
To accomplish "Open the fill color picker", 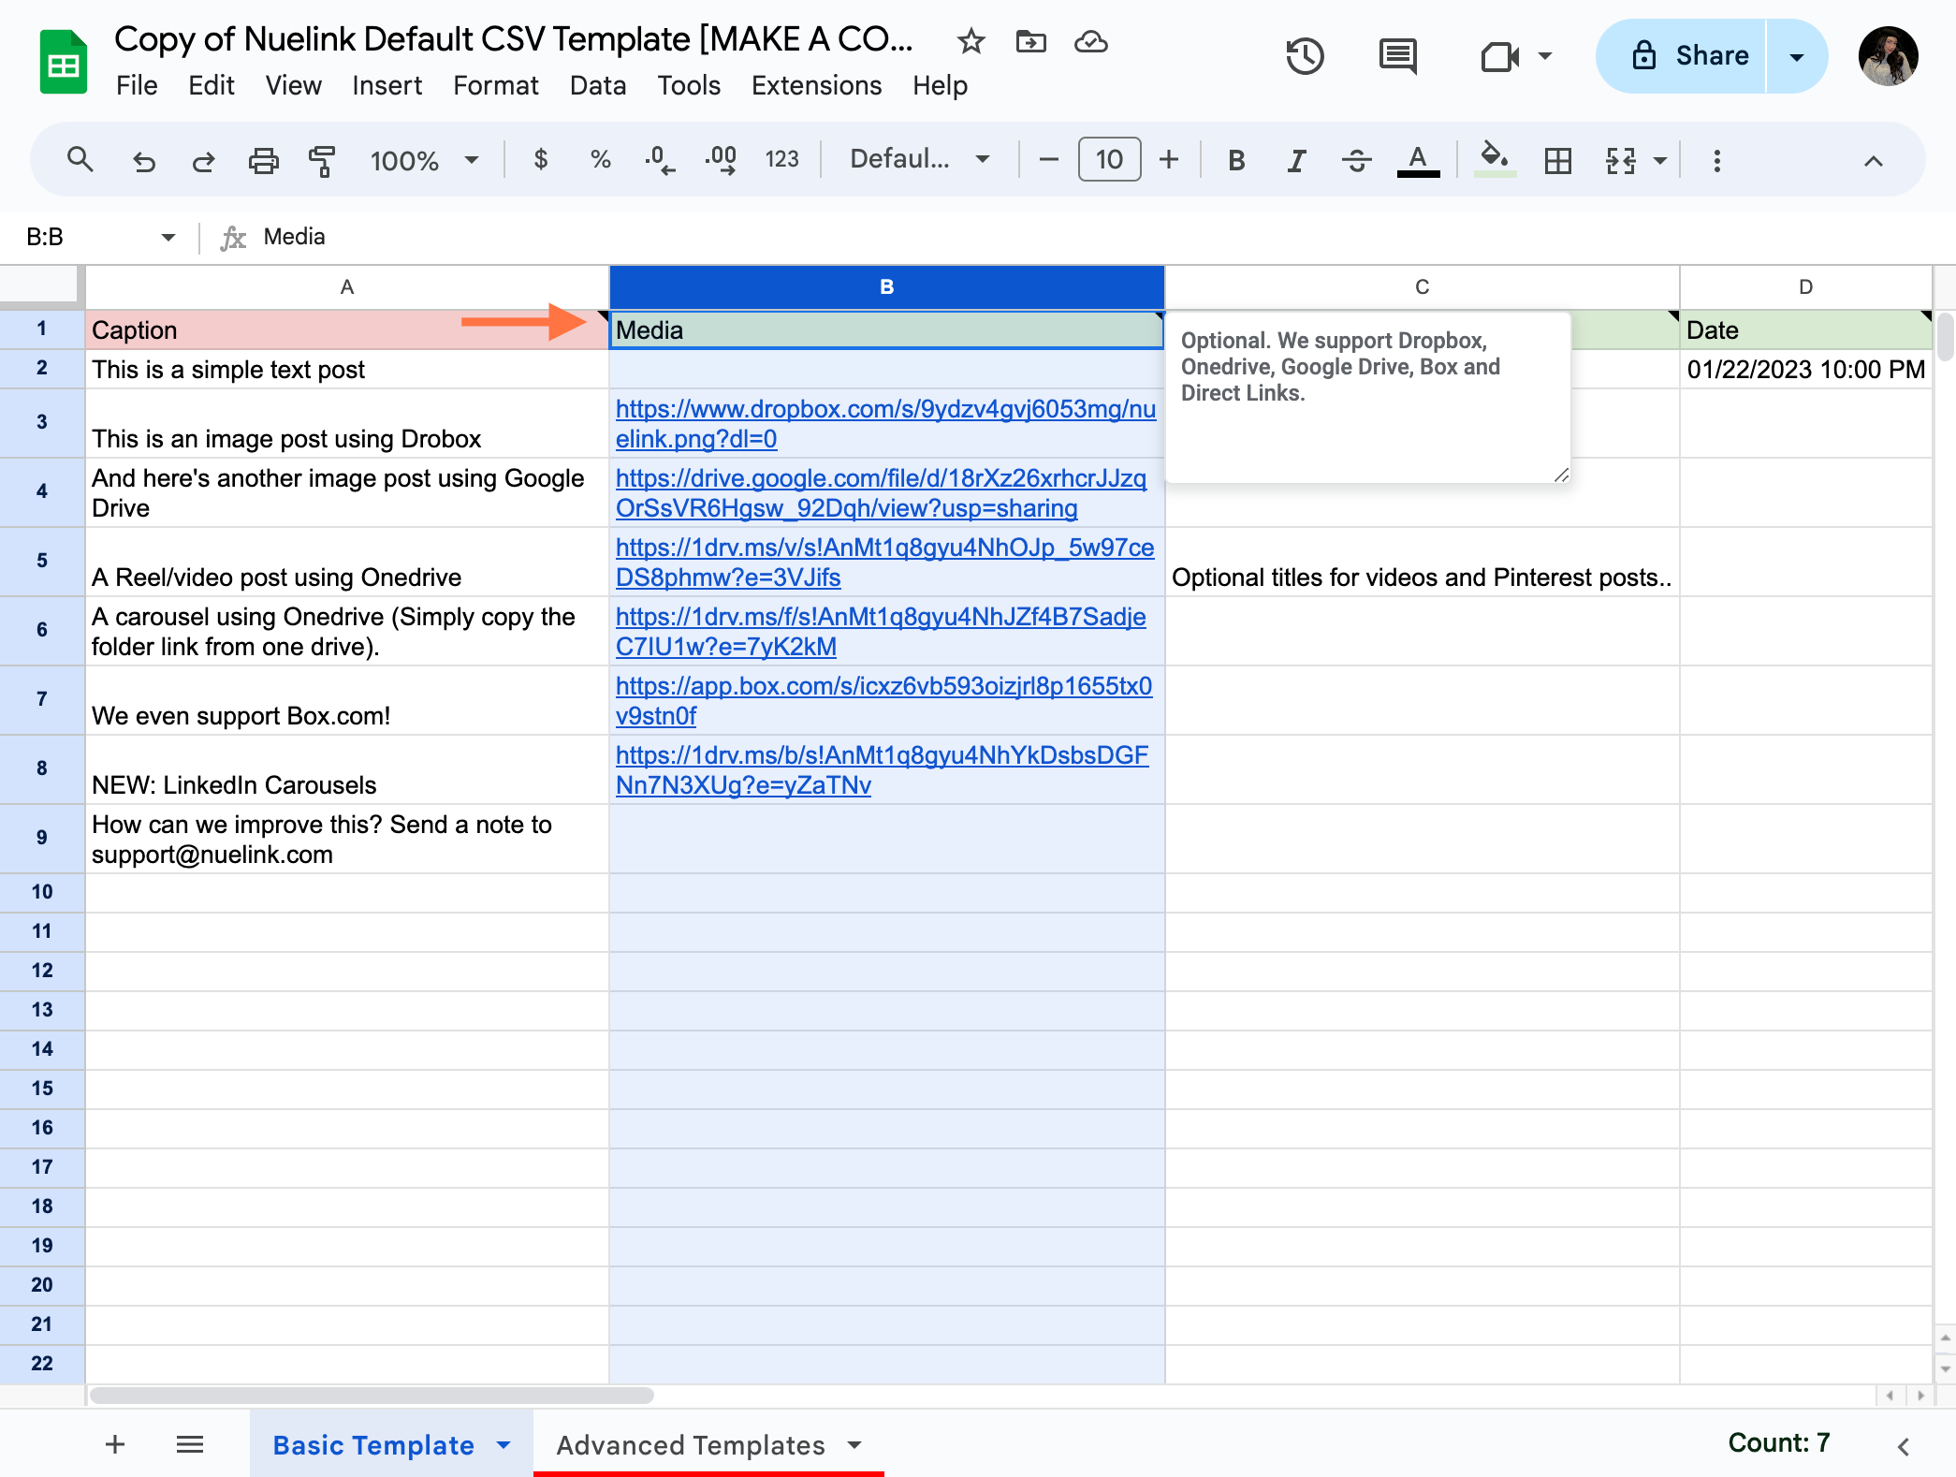I will coord(1495,158).
